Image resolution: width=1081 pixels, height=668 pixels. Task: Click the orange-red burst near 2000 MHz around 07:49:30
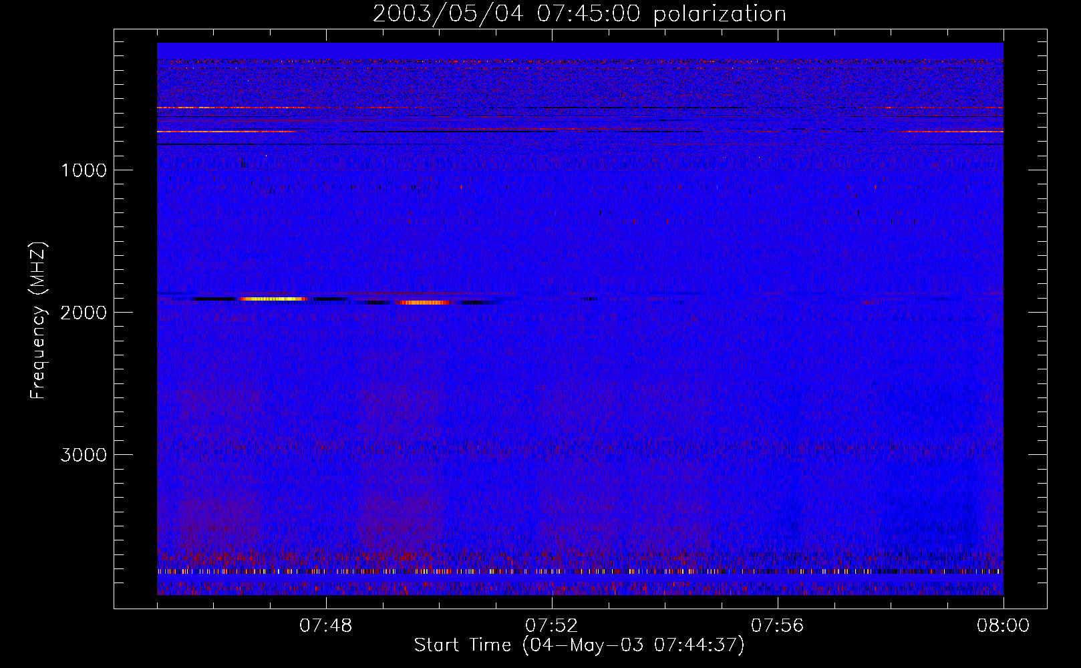coord(424,303)
